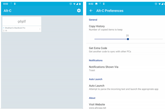Click the Copy History slider handle
The width and height of the screenshot is (165, 109).
[128, 39]
